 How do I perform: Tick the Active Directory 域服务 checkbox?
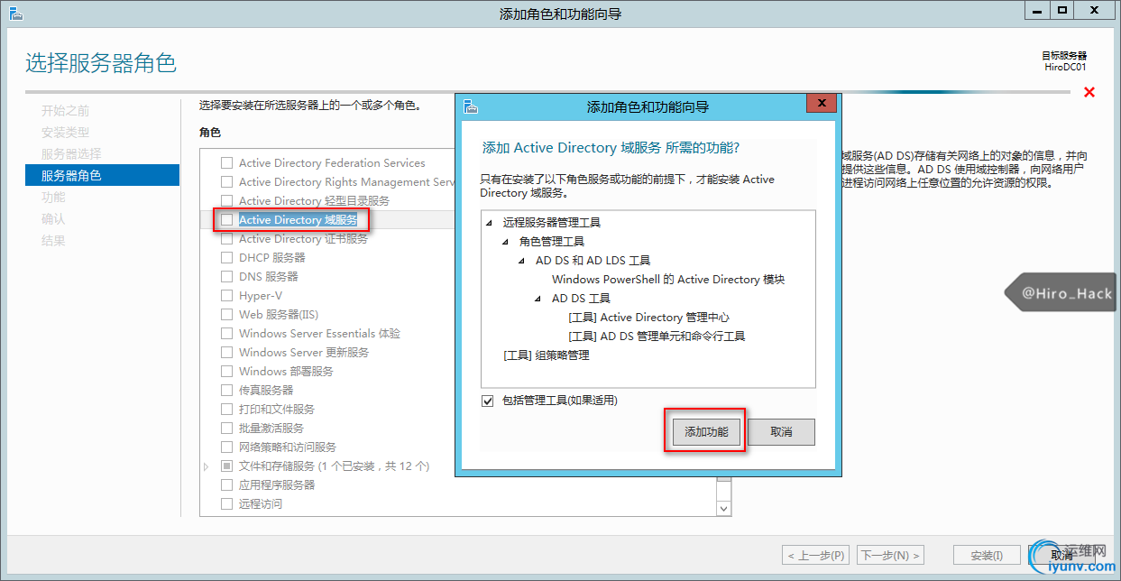tap(227, 220)
